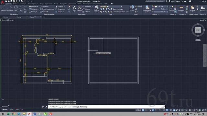Click the Save icon in quick access toolbar

pyautogui.click(x=11, y=1)
